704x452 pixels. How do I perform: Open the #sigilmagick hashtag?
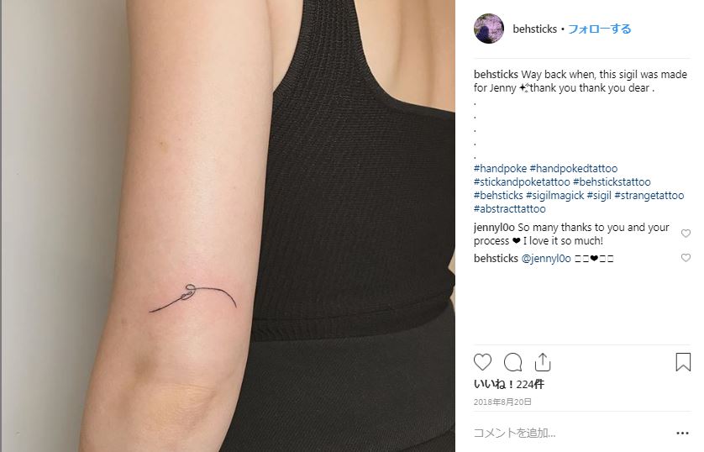point(554,196)
